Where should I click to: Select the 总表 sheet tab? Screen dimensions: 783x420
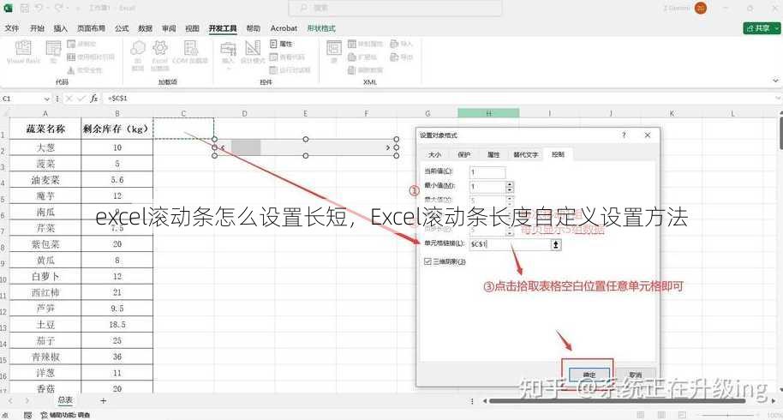point(65,400)
